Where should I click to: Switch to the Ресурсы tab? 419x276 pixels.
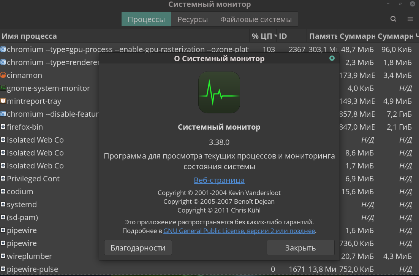[x=193, y=19]
